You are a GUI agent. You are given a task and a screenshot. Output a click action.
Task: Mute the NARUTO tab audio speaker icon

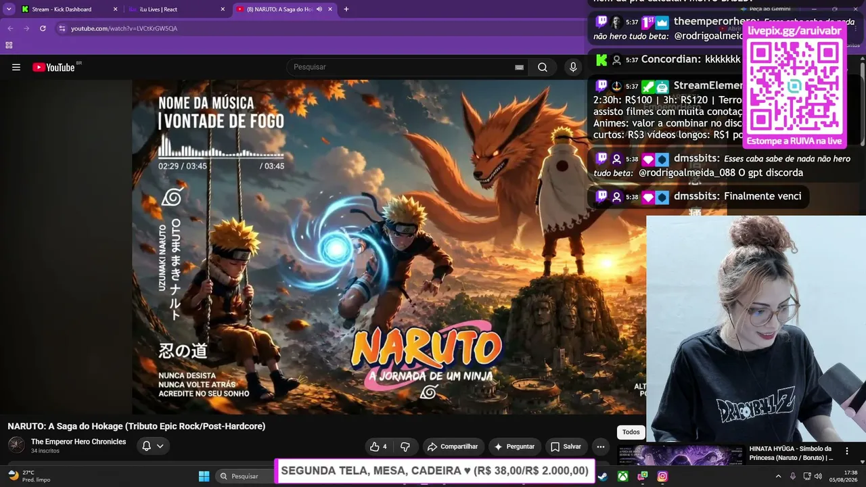[x=319, y=9]
